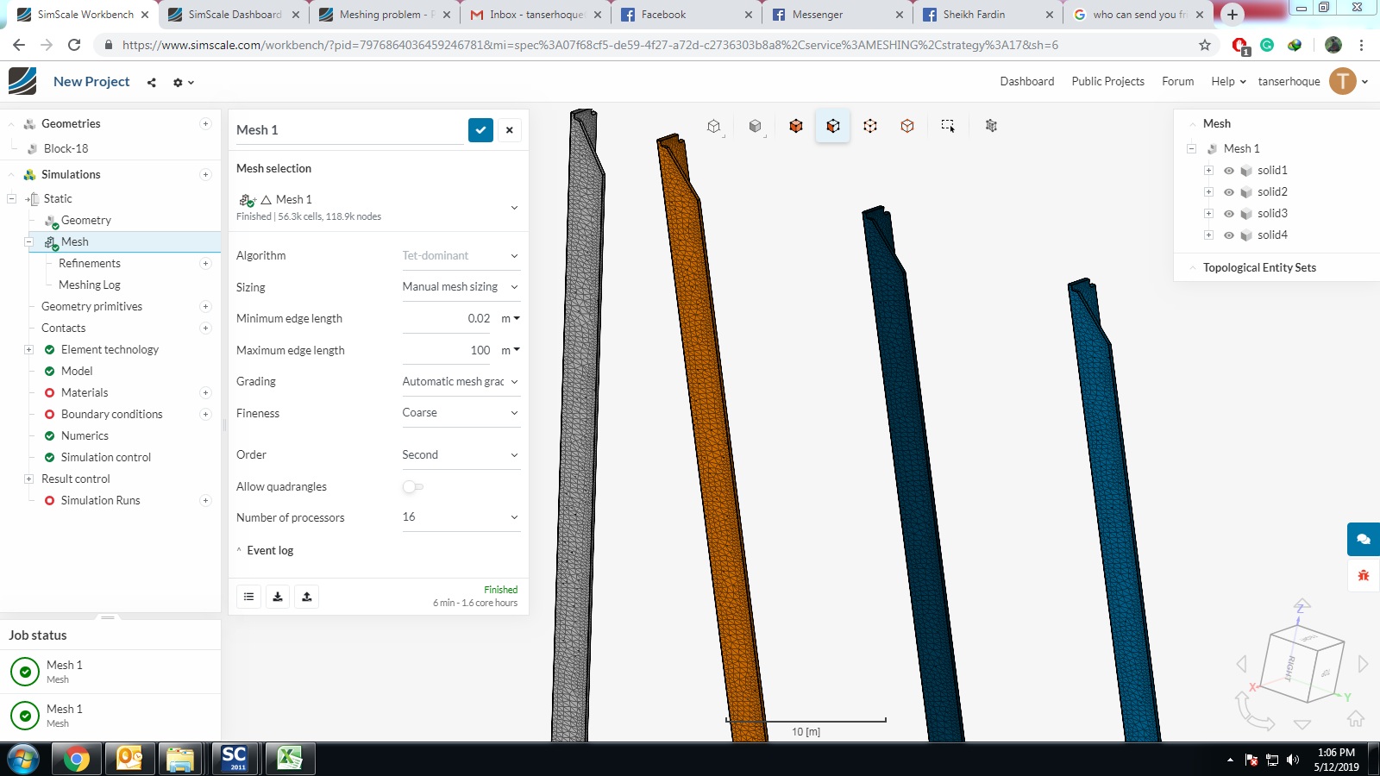Enable the box selection tool

pos(948,126)
